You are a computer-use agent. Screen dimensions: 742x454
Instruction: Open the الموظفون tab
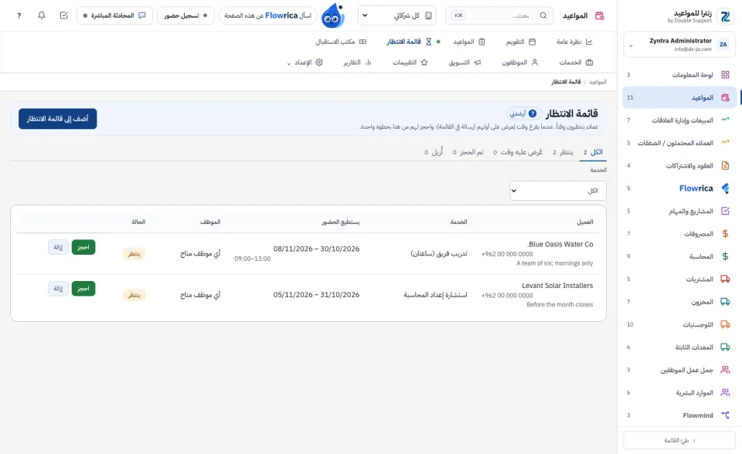click(x=520, y=63)
